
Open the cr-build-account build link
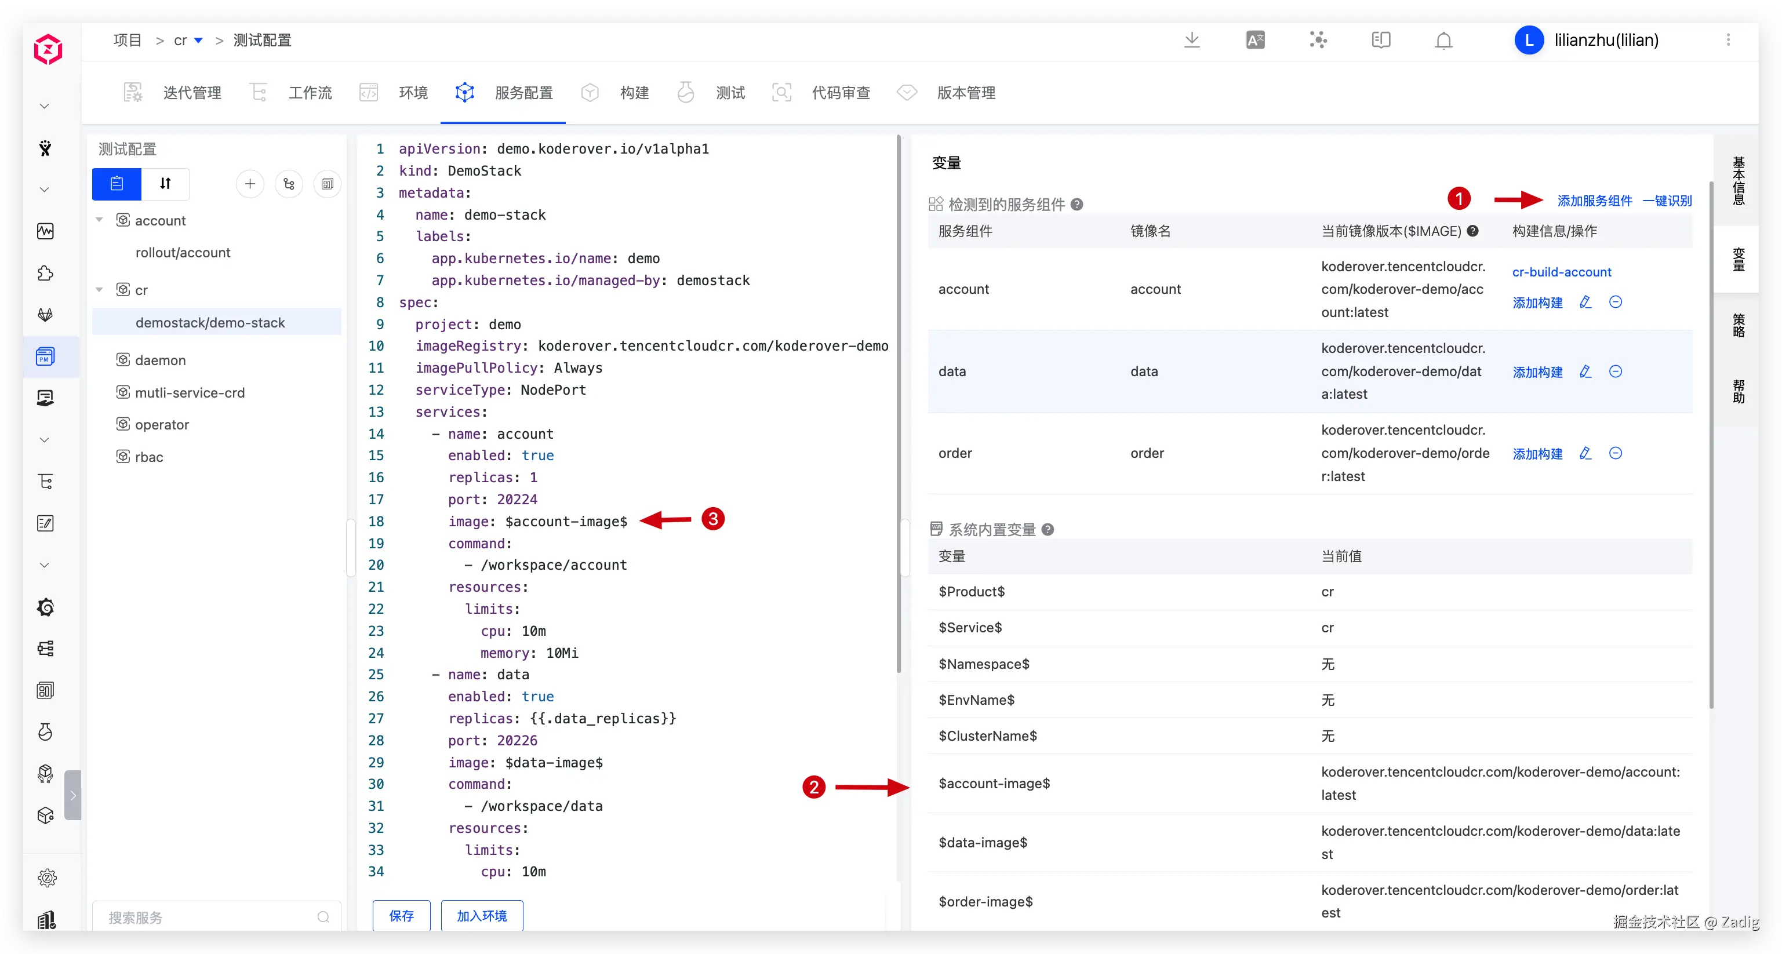tap(1561, 272)
